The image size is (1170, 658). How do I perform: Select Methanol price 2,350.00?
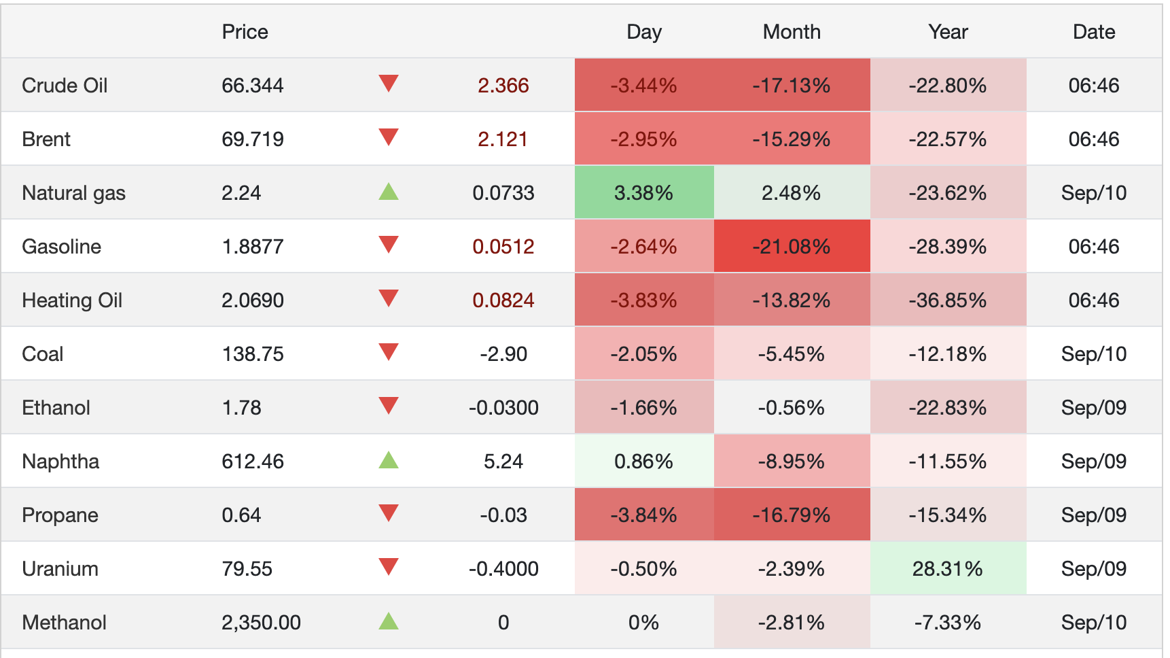pos(261,623)
